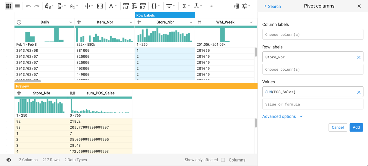Go back to Search

tap(272, 6)
